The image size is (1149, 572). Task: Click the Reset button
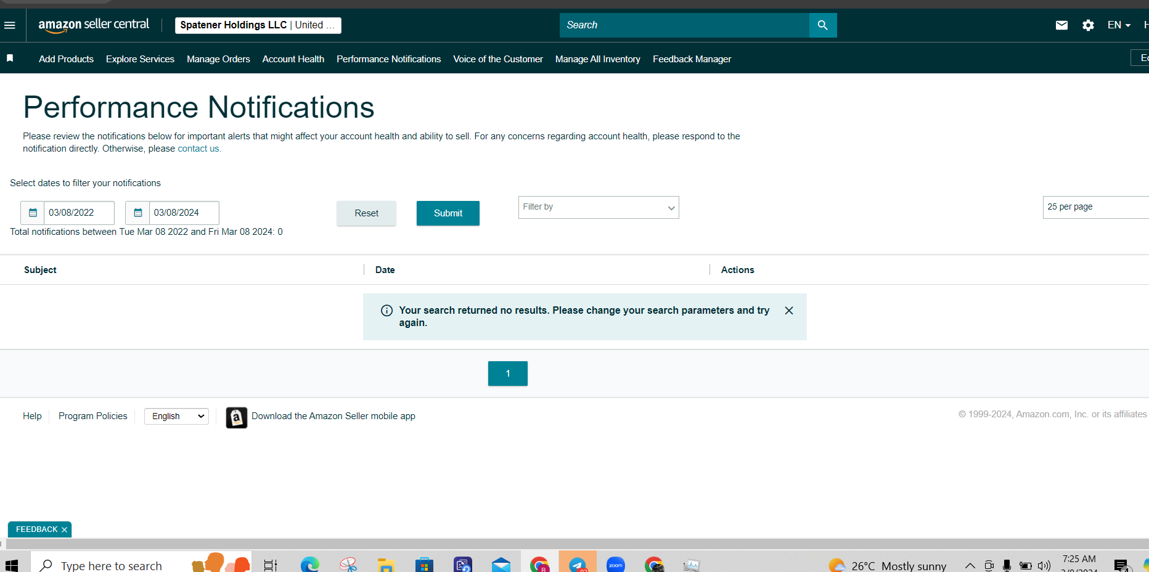(366, 213)
